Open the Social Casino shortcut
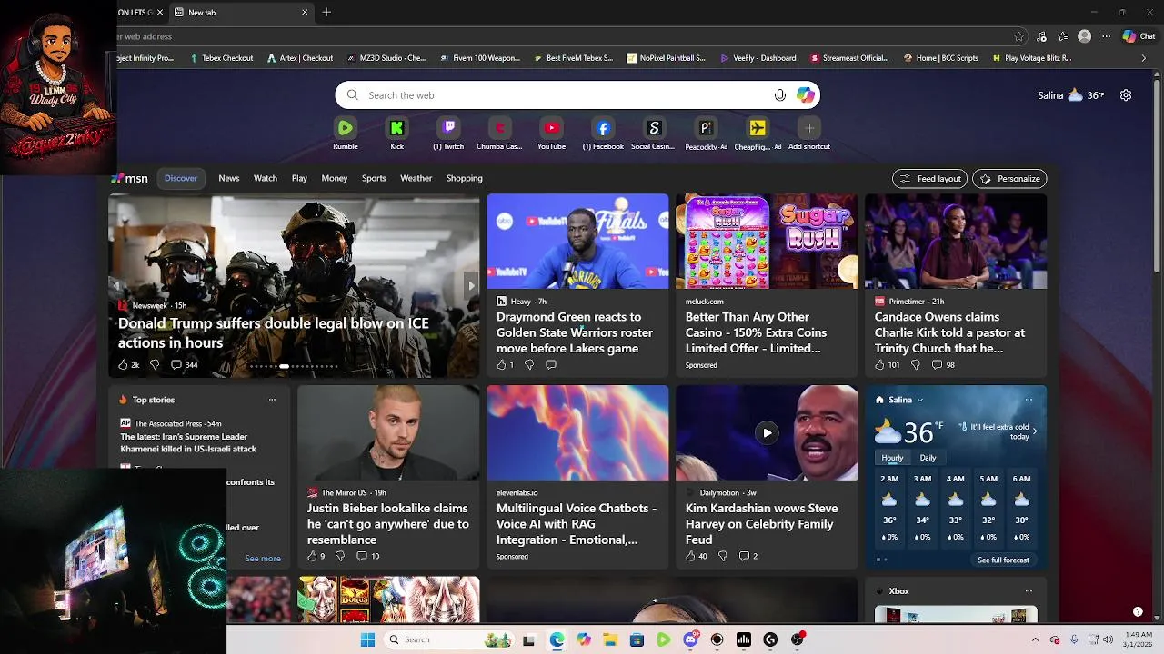Viewport: 1164px width, 654px height. [654, 128]
